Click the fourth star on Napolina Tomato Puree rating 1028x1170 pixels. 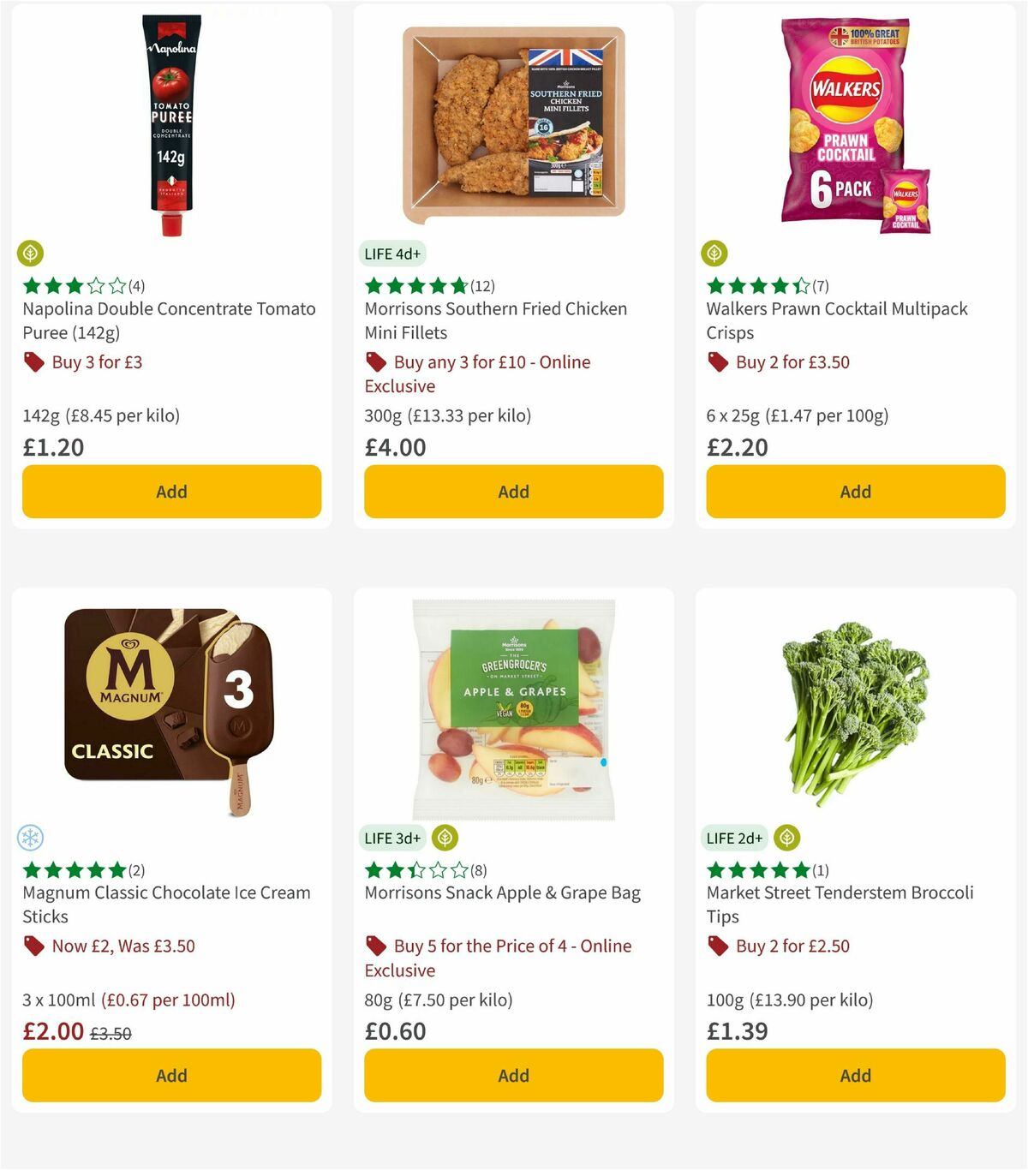[96, 285]
